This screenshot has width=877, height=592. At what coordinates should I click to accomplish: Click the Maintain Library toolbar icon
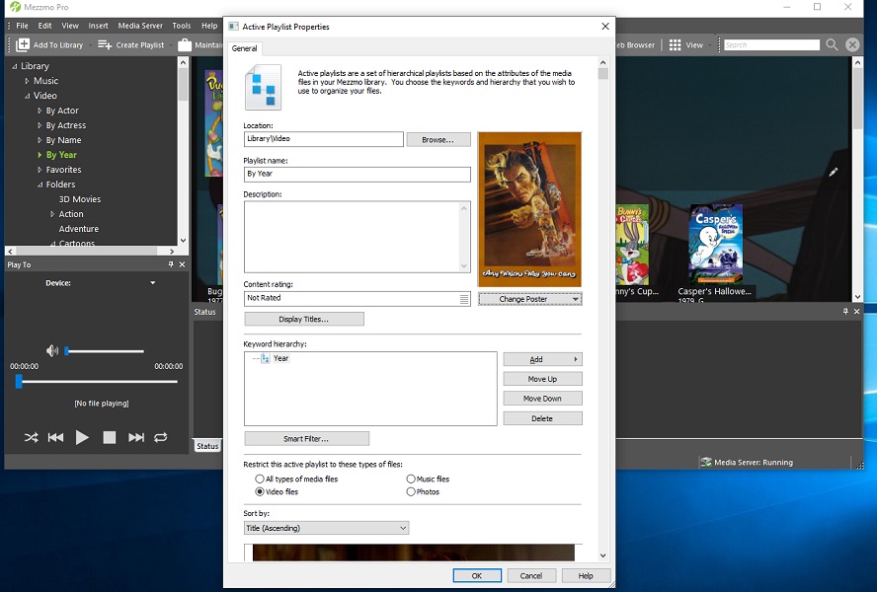[185, 44]
